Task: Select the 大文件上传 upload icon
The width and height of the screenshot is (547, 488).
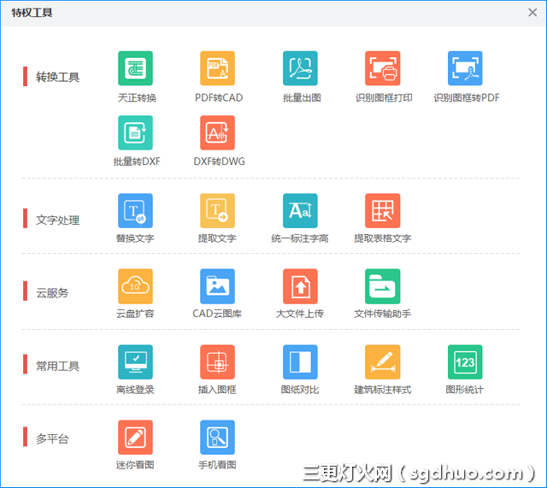Action: [x=300, y=286]
